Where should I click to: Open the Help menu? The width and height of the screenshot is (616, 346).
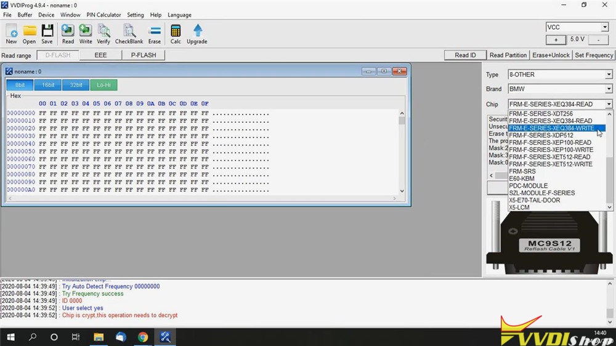(156, 15)
